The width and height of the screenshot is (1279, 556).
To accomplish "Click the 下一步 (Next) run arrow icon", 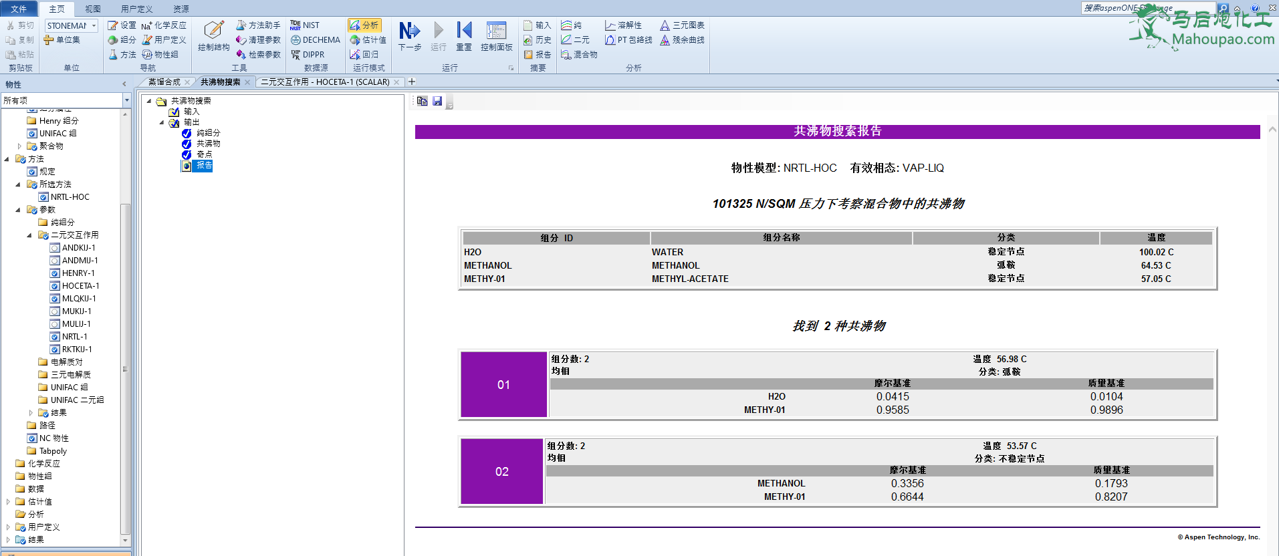I will [x=409, y=31].
